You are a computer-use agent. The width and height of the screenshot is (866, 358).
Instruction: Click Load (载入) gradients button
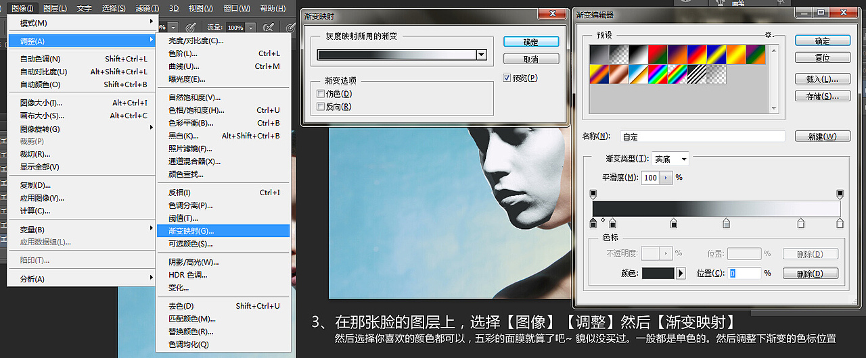pyautogui.click(x=822, y=79)
